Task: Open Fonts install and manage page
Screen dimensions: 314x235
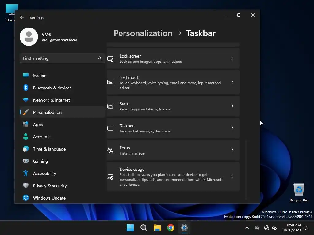Action: click(173, 150)
